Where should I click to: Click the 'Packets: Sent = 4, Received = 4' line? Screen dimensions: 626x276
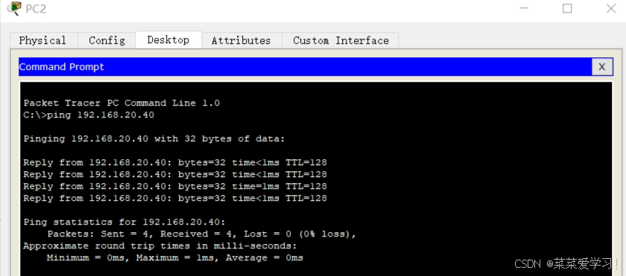click(x=202, y=234)
